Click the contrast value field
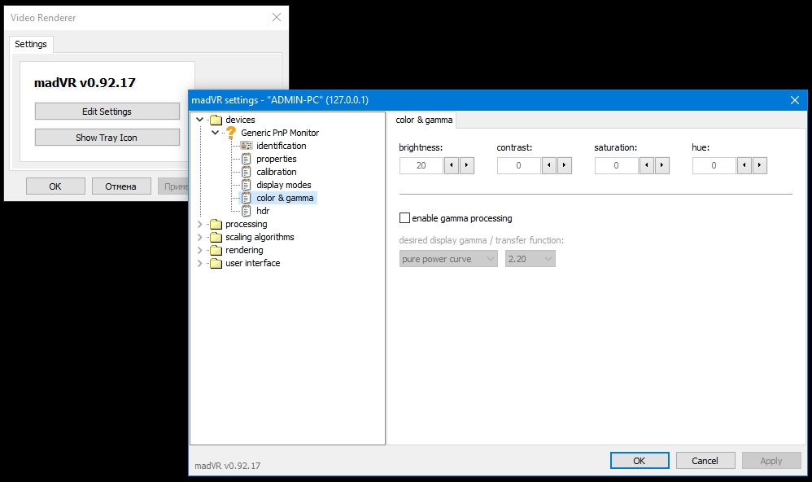This screenshot has height=482, width=812. click(519, 165)
